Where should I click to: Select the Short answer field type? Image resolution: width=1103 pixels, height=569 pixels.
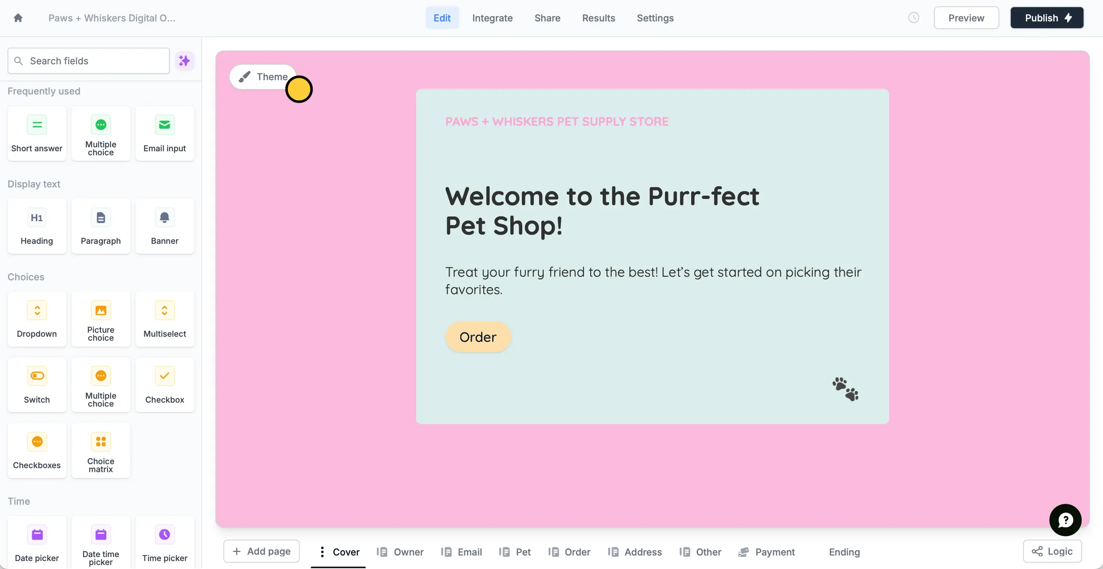click(37, 133)
